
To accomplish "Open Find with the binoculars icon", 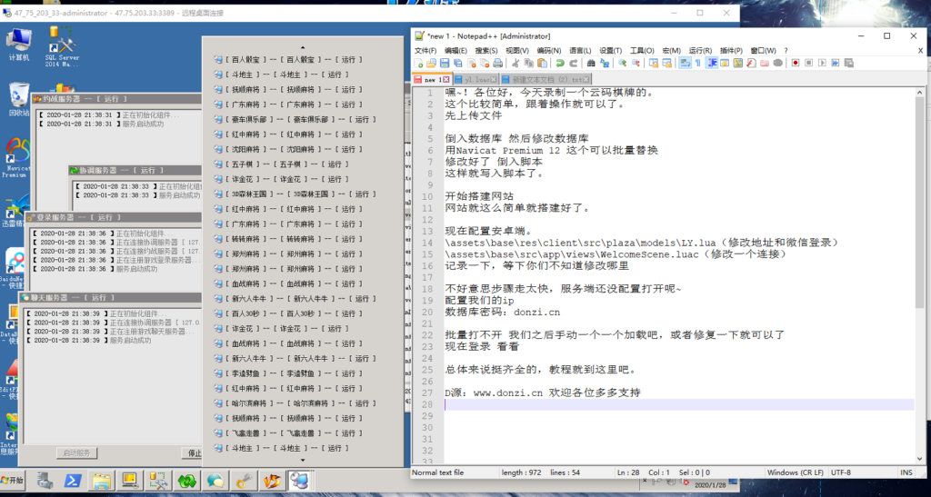I will [592, 64].
